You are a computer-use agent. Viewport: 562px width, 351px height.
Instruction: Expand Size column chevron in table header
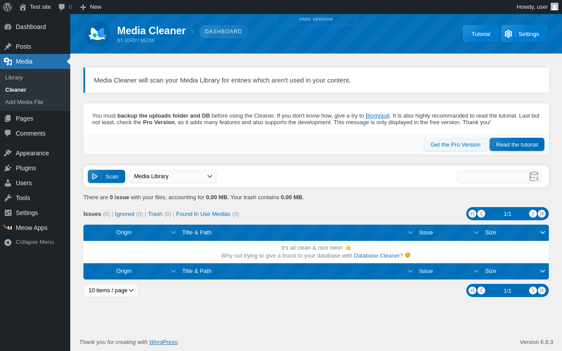tap(543, 233)
